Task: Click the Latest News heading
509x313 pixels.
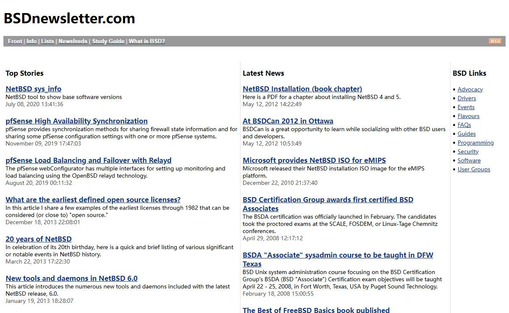Action: pos(263,73)
